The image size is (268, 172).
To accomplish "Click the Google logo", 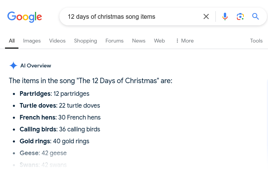I will 25,17.
